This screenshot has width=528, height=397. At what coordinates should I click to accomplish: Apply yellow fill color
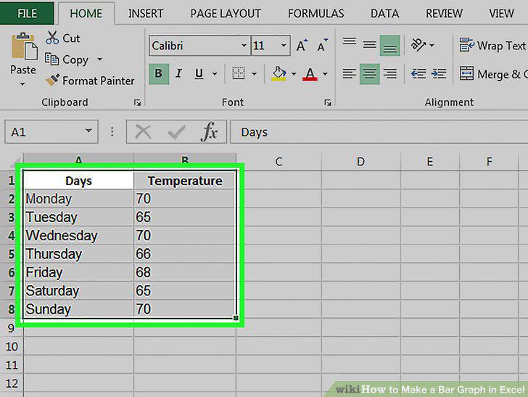coord(279,73)
